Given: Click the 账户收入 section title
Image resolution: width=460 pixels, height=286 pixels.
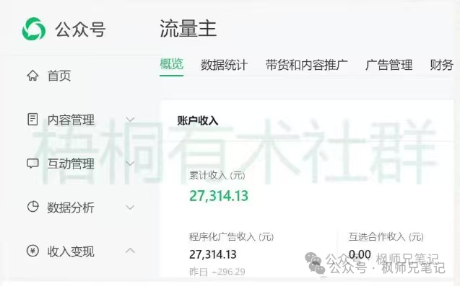Looking at the screenshot, I should click(197, 120).
